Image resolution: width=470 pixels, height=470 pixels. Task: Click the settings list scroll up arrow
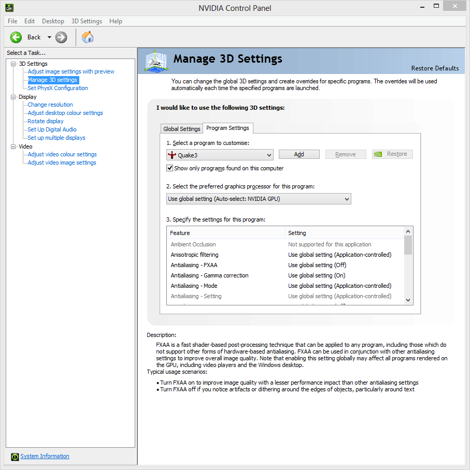(x=408, y=231)
